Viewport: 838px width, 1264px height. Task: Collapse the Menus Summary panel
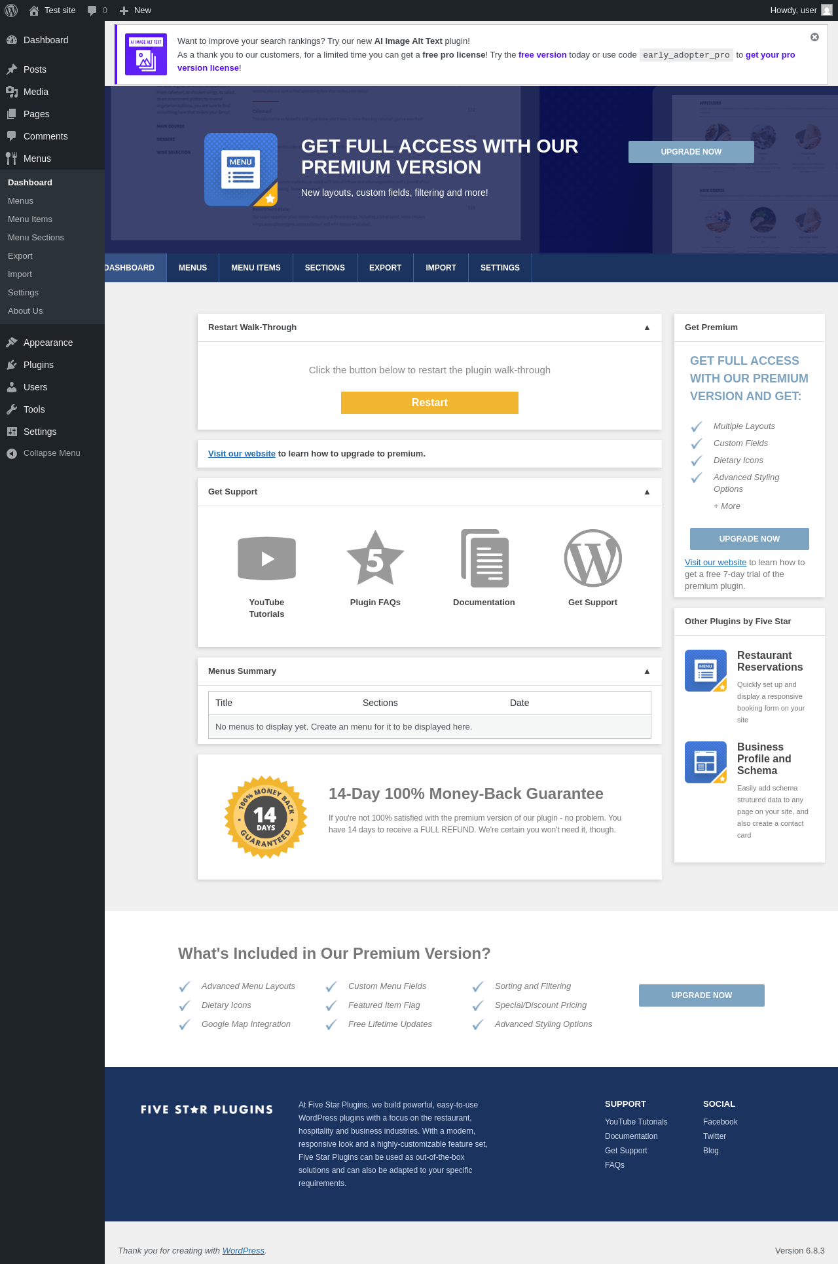click(x=647, y=671)
